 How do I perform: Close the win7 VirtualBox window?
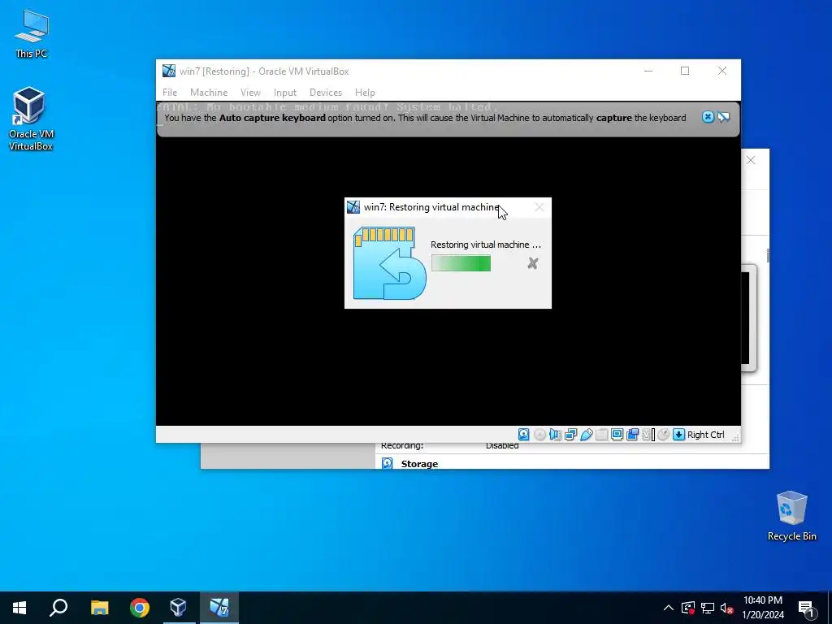pyautogui.click(x=722, y=71)
